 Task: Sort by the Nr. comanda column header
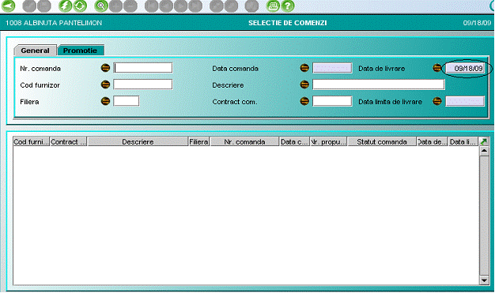pos(244,142)
